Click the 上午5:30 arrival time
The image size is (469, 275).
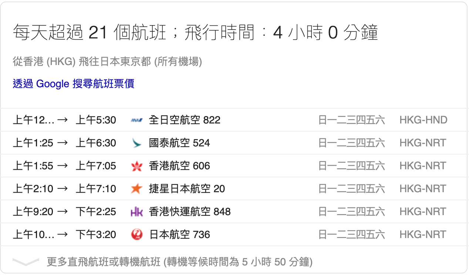tap(96, 120)
